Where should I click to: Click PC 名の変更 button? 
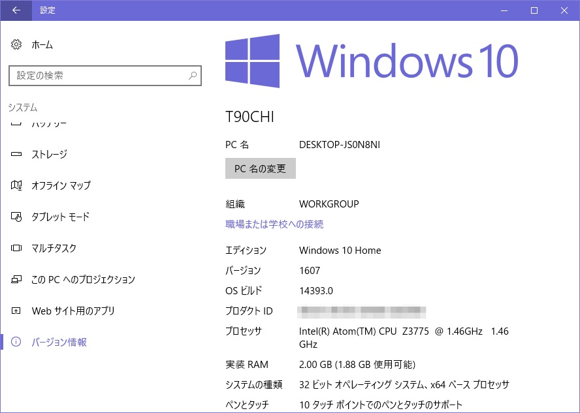pyautogui.click(x=261, y=168)
